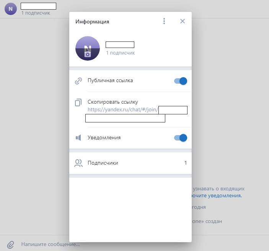
Task: Click the yandex.ru/chat join link text
Action: (123, 110)
